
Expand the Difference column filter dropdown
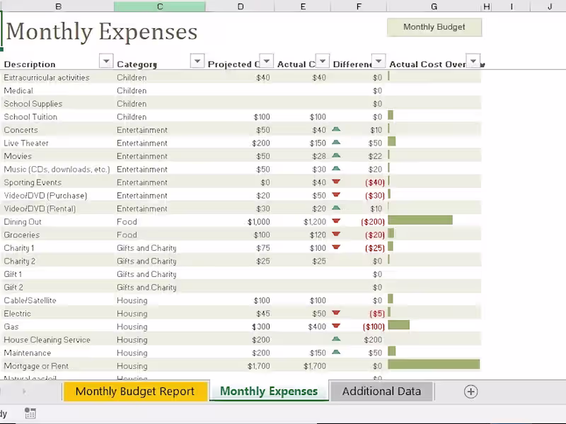pos(379,61)
